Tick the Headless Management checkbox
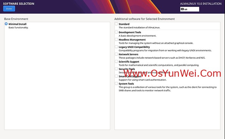Image resolution: width=225 pixels, height=139 pixels. [116, 40]
